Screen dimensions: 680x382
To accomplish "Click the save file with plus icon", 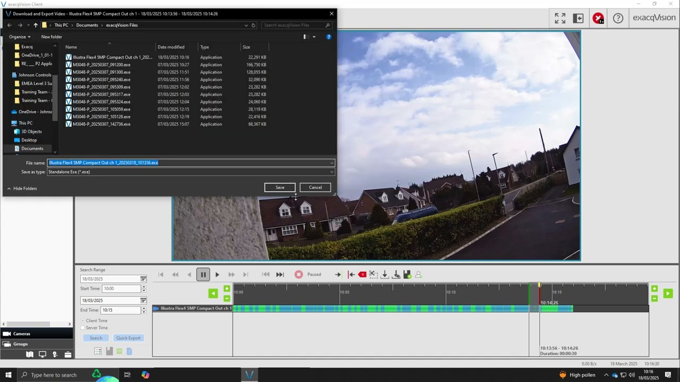I will (407, 274).
